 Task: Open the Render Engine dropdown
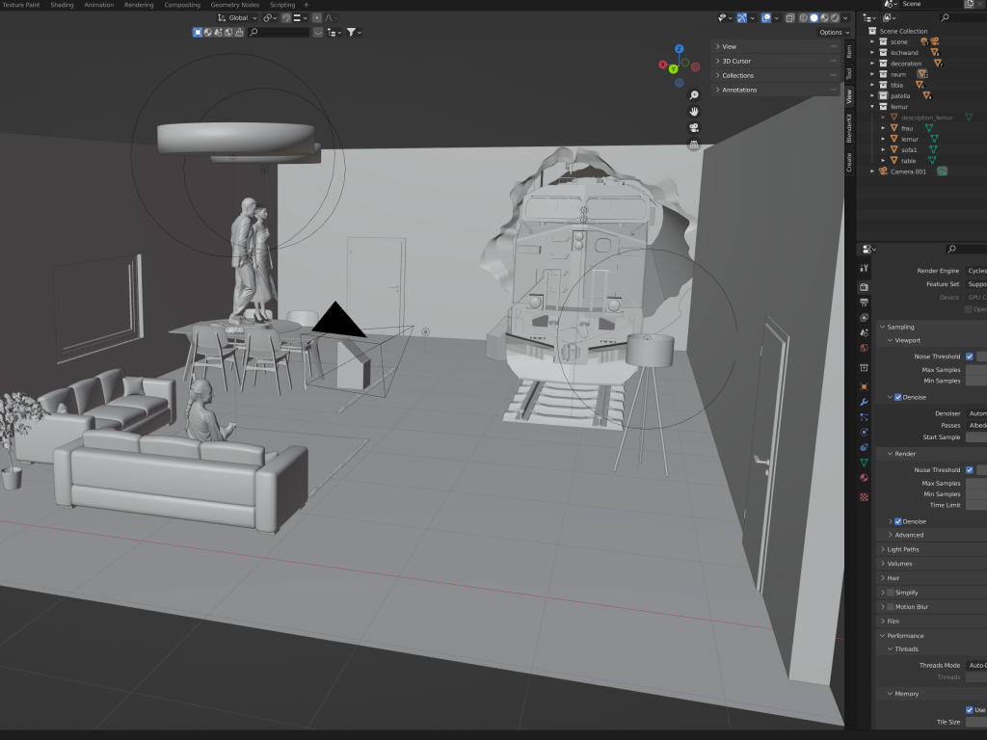[976, 271]
